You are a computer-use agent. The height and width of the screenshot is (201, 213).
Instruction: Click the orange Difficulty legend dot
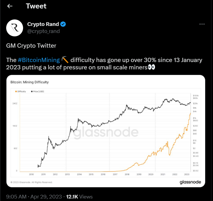[x=16, y=91]
